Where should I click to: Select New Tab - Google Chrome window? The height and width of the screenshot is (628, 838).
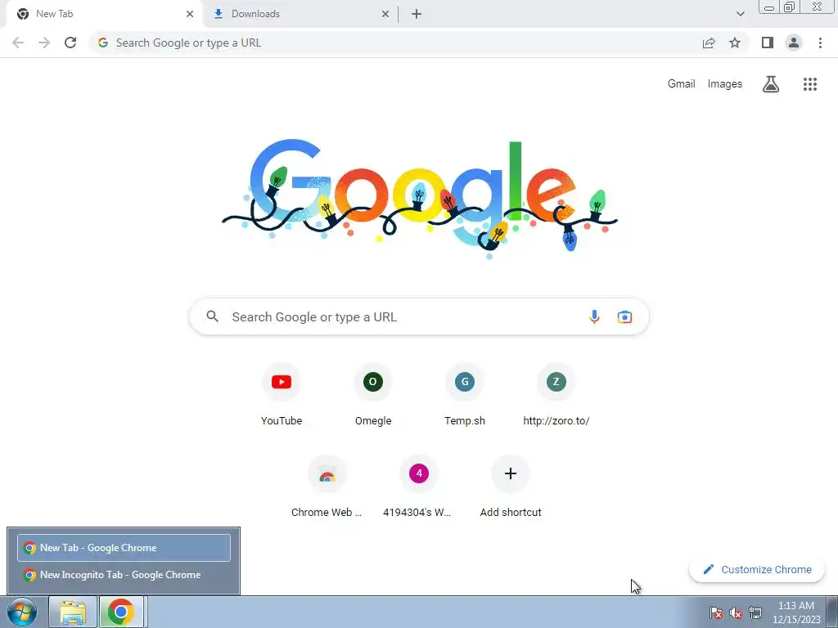point(124,548)
